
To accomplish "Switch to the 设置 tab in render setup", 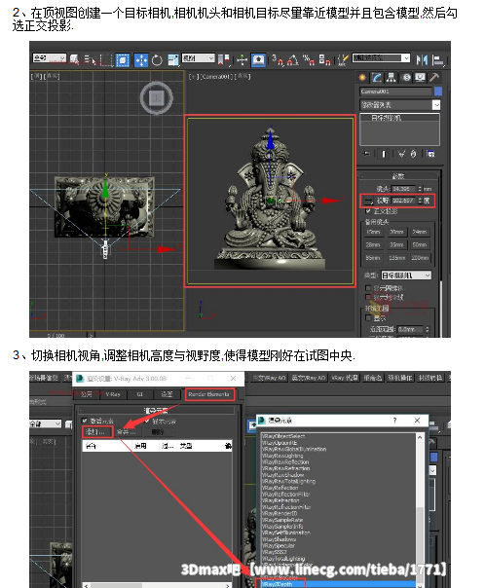I will pyautogui.click(x=167, y=394).
